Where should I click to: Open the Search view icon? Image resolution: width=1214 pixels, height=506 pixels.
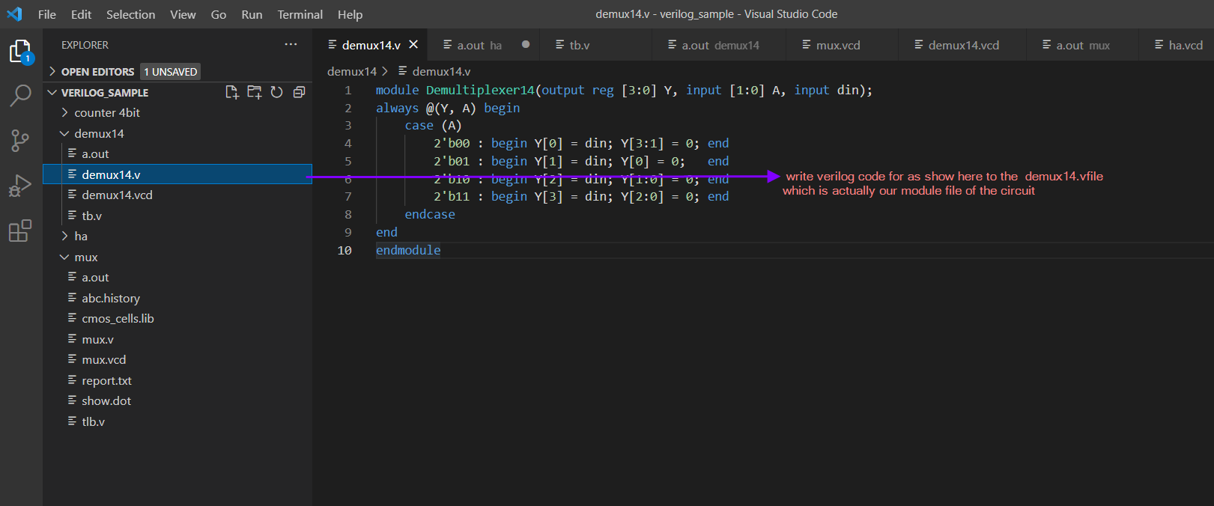(x=20, y=96)
